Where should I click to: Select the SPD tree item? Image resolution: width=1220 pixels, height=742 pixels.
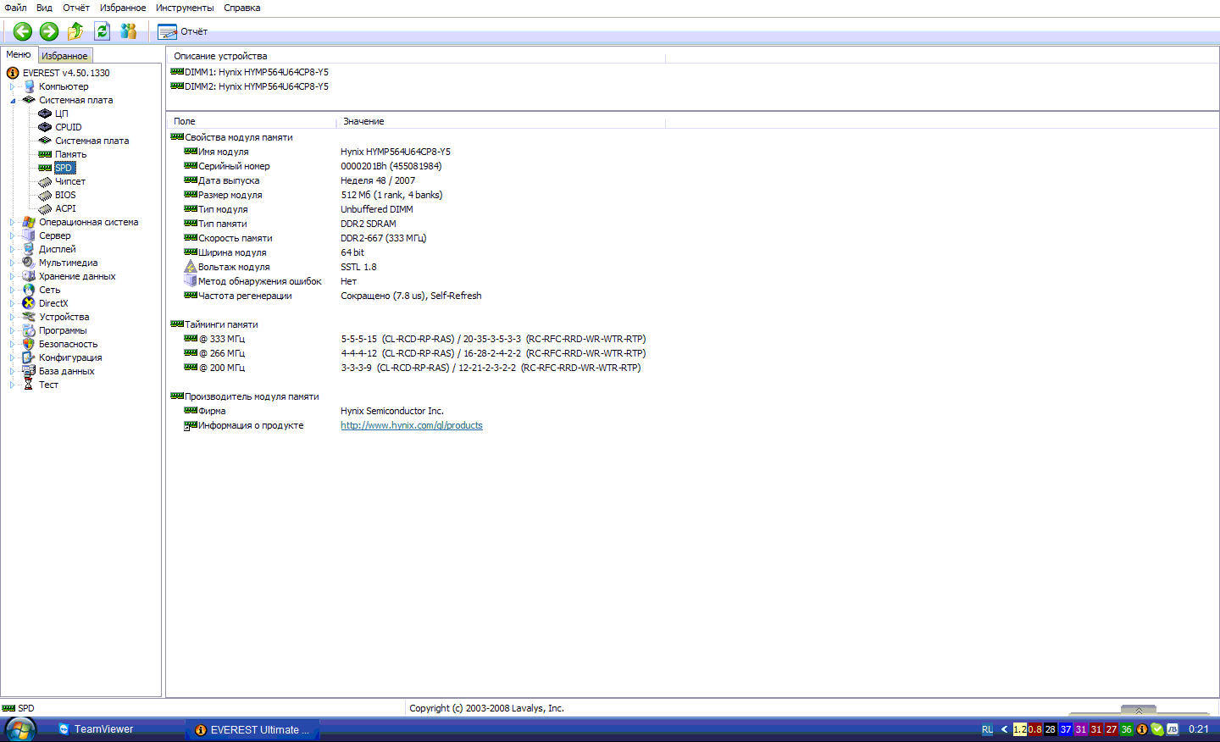(64, 168)
